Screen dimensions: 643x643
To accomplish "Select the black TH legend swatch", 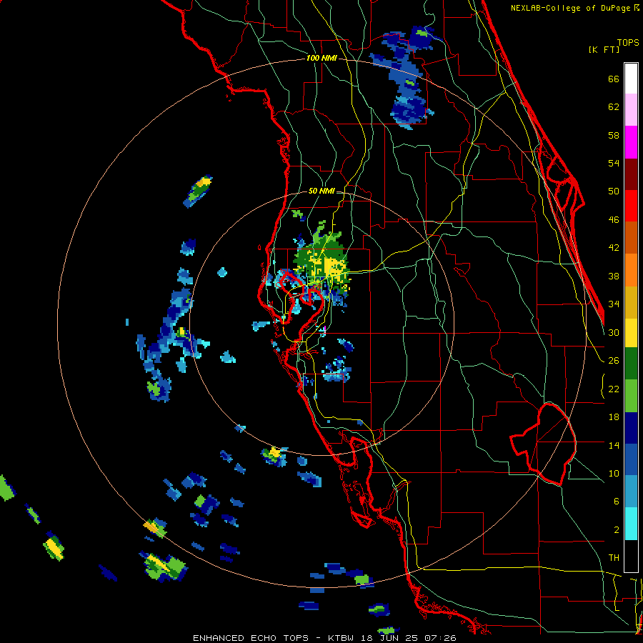I will pyautogui.click(x=631, y=556).
